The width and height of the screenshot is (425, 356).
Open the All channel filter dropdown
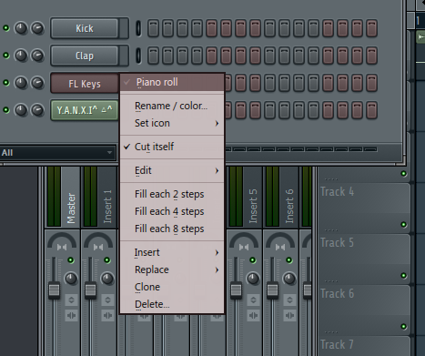(x=57, y=153)
